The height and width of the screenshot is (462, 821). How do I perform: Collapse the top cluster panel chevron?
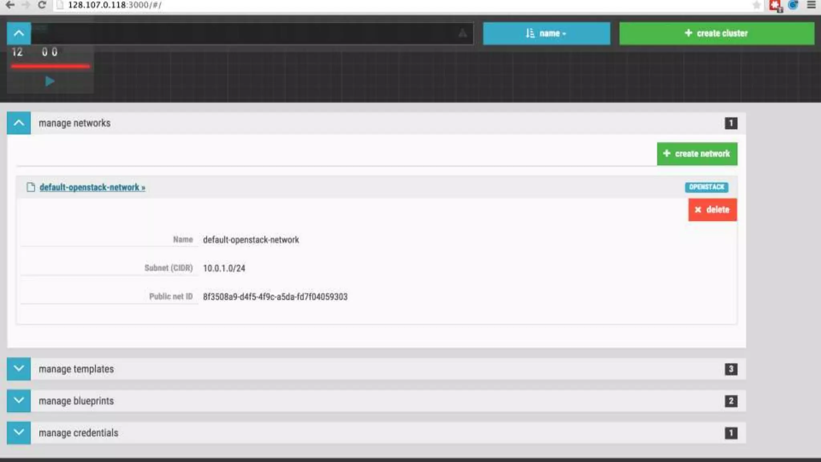pyautogui.click(x=19, y=33)
